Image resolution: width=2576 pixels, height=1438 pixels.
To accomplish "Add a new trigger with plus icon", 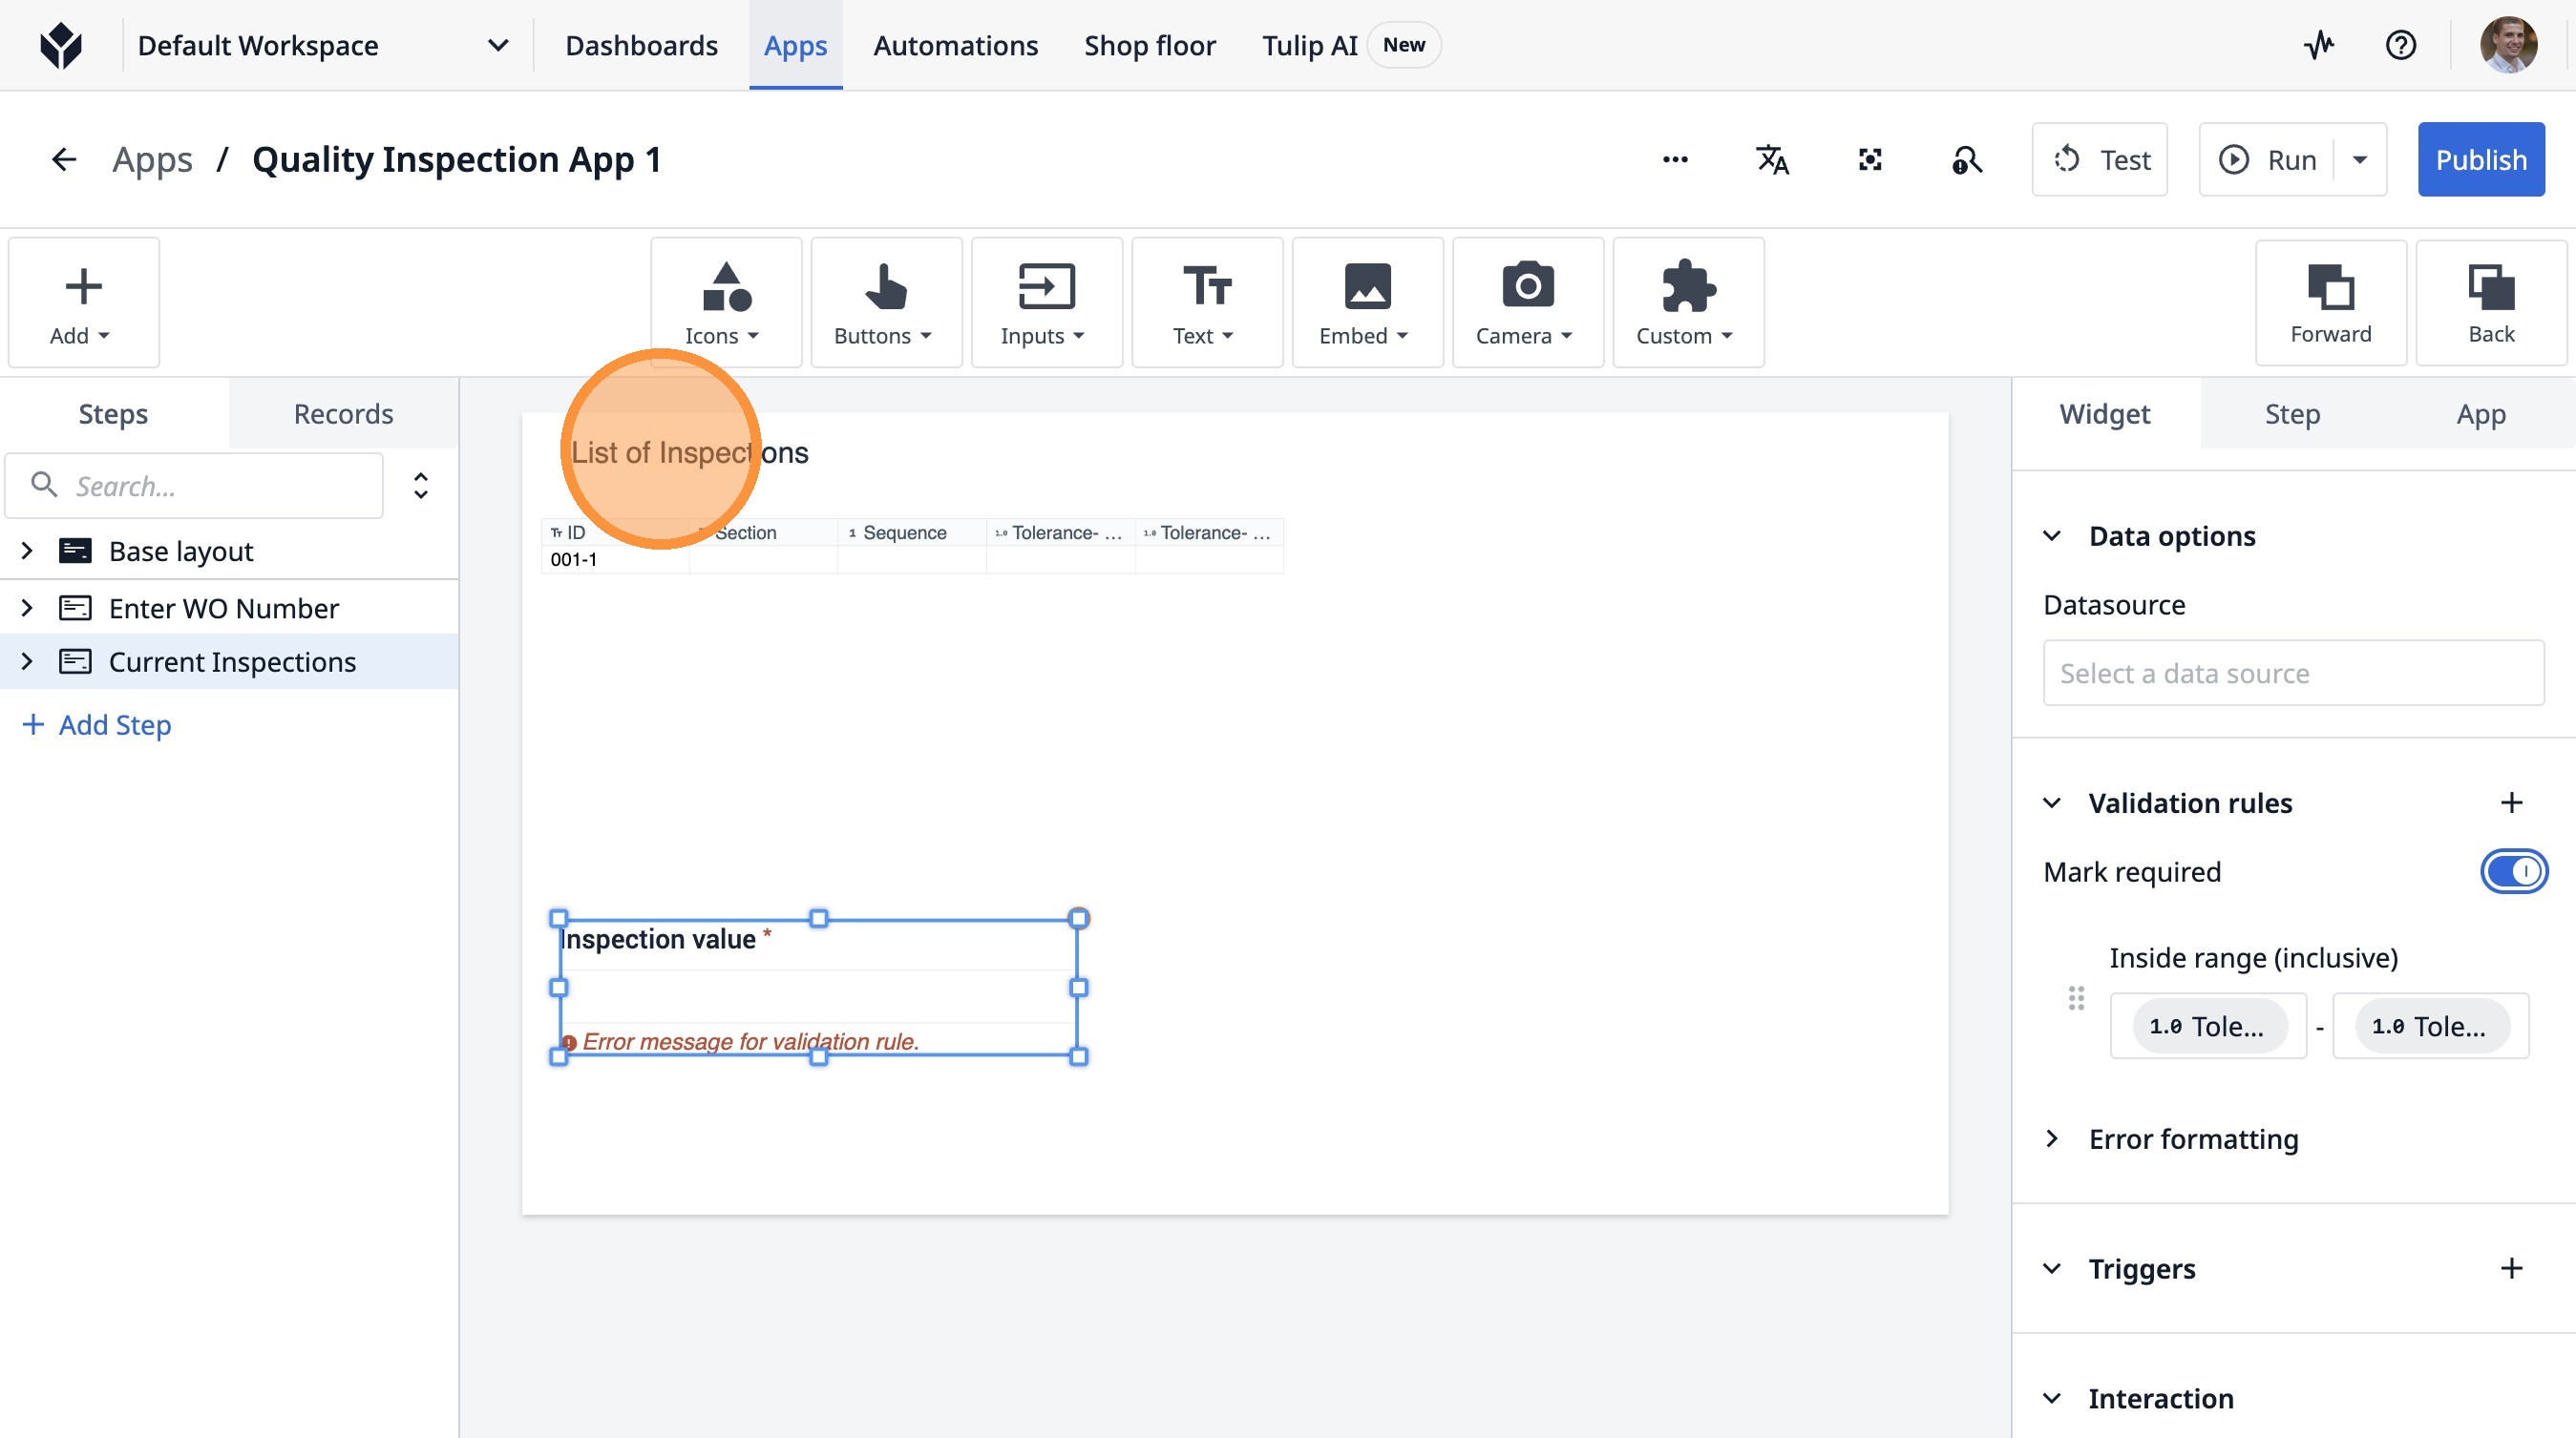I will pos(2511,1268).
